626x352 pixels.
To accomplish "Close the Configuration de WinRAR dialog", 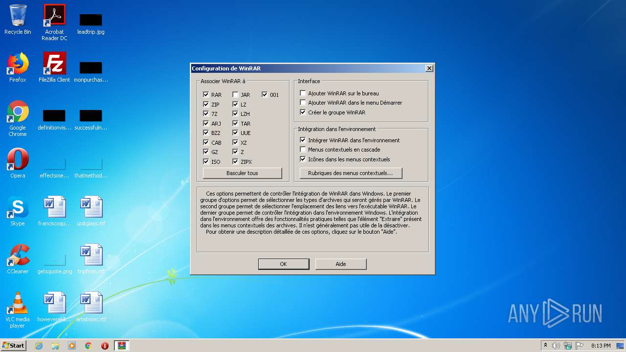I will pyautogui.click(x=429, y=68).
